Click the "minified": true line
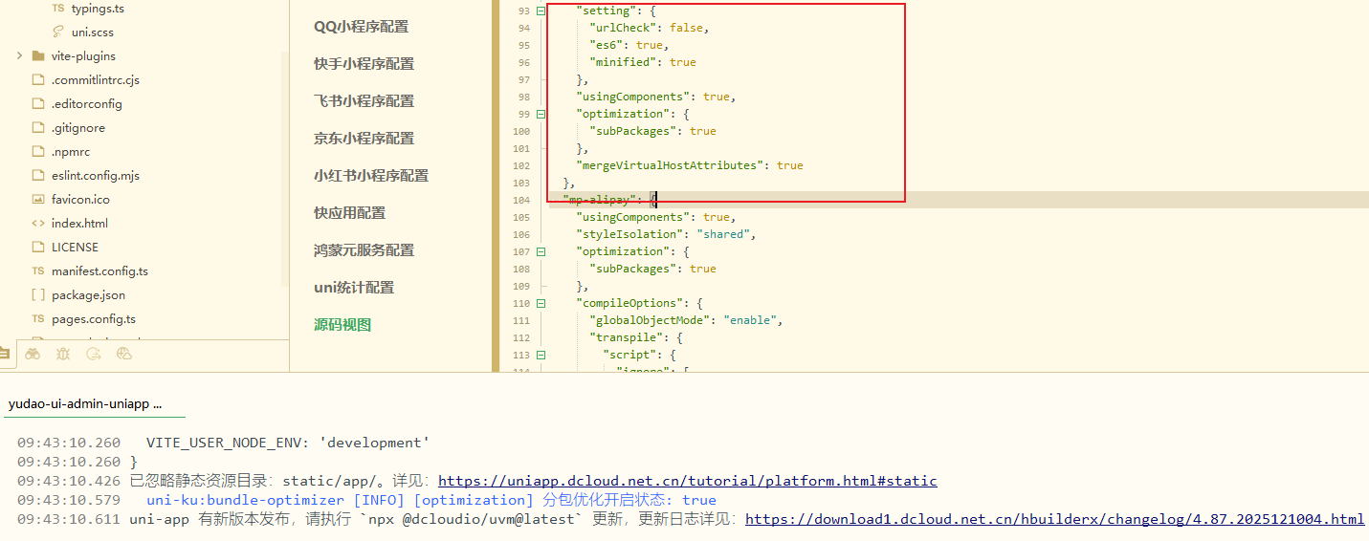 coord(643,62)
